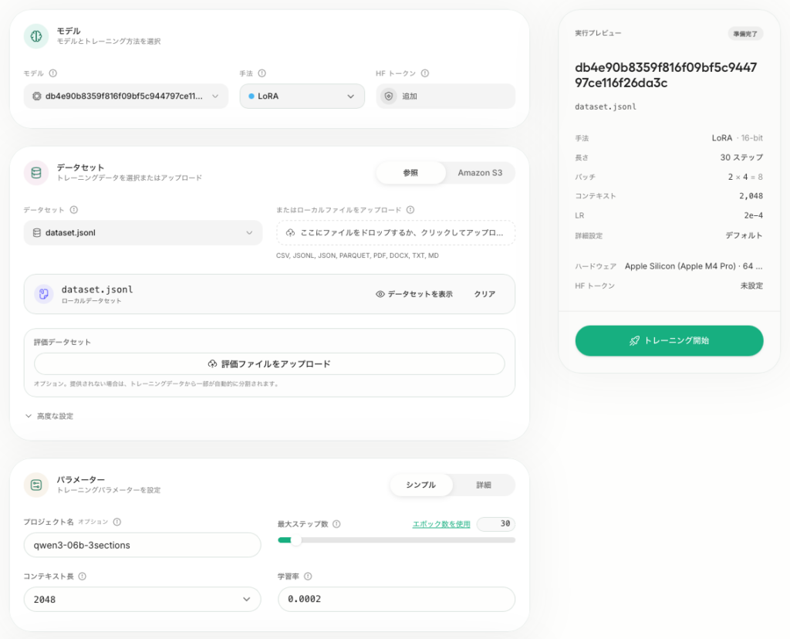
Task: Click the shield icon in HF token field
Action: [389, 96]
